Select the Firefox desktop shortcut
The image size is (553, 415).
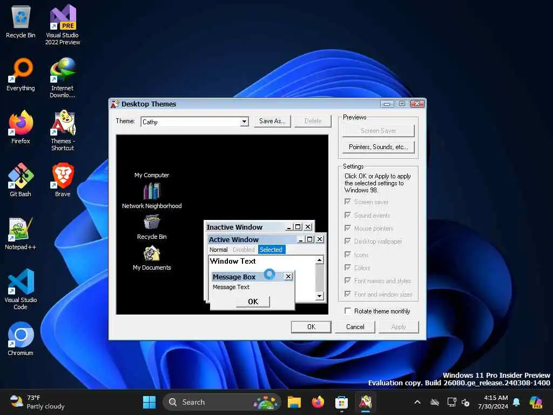pyautogui.click(x=21, y=128)
